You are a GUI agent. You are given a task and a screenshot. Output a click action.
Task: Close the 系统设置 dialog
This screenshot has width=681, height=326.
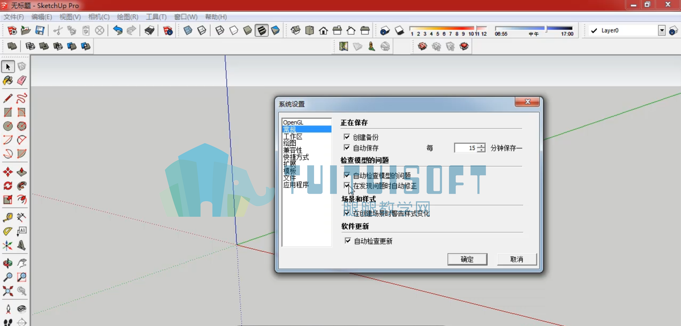[x=528, y=102]
